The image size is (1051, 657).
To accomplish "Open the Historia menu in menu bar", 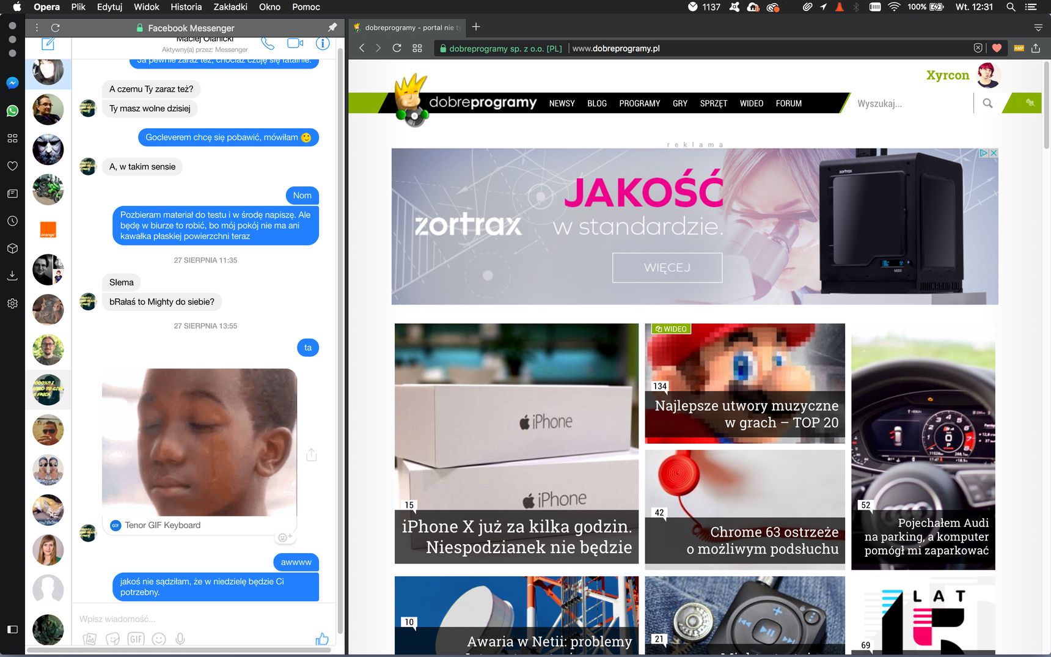I will tap(186, 7).
